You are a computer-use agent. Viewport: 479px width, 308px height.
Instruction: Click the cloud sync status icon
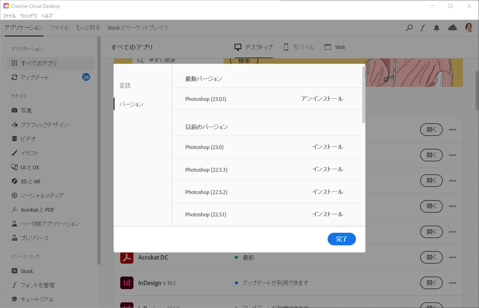pos(453,28)
